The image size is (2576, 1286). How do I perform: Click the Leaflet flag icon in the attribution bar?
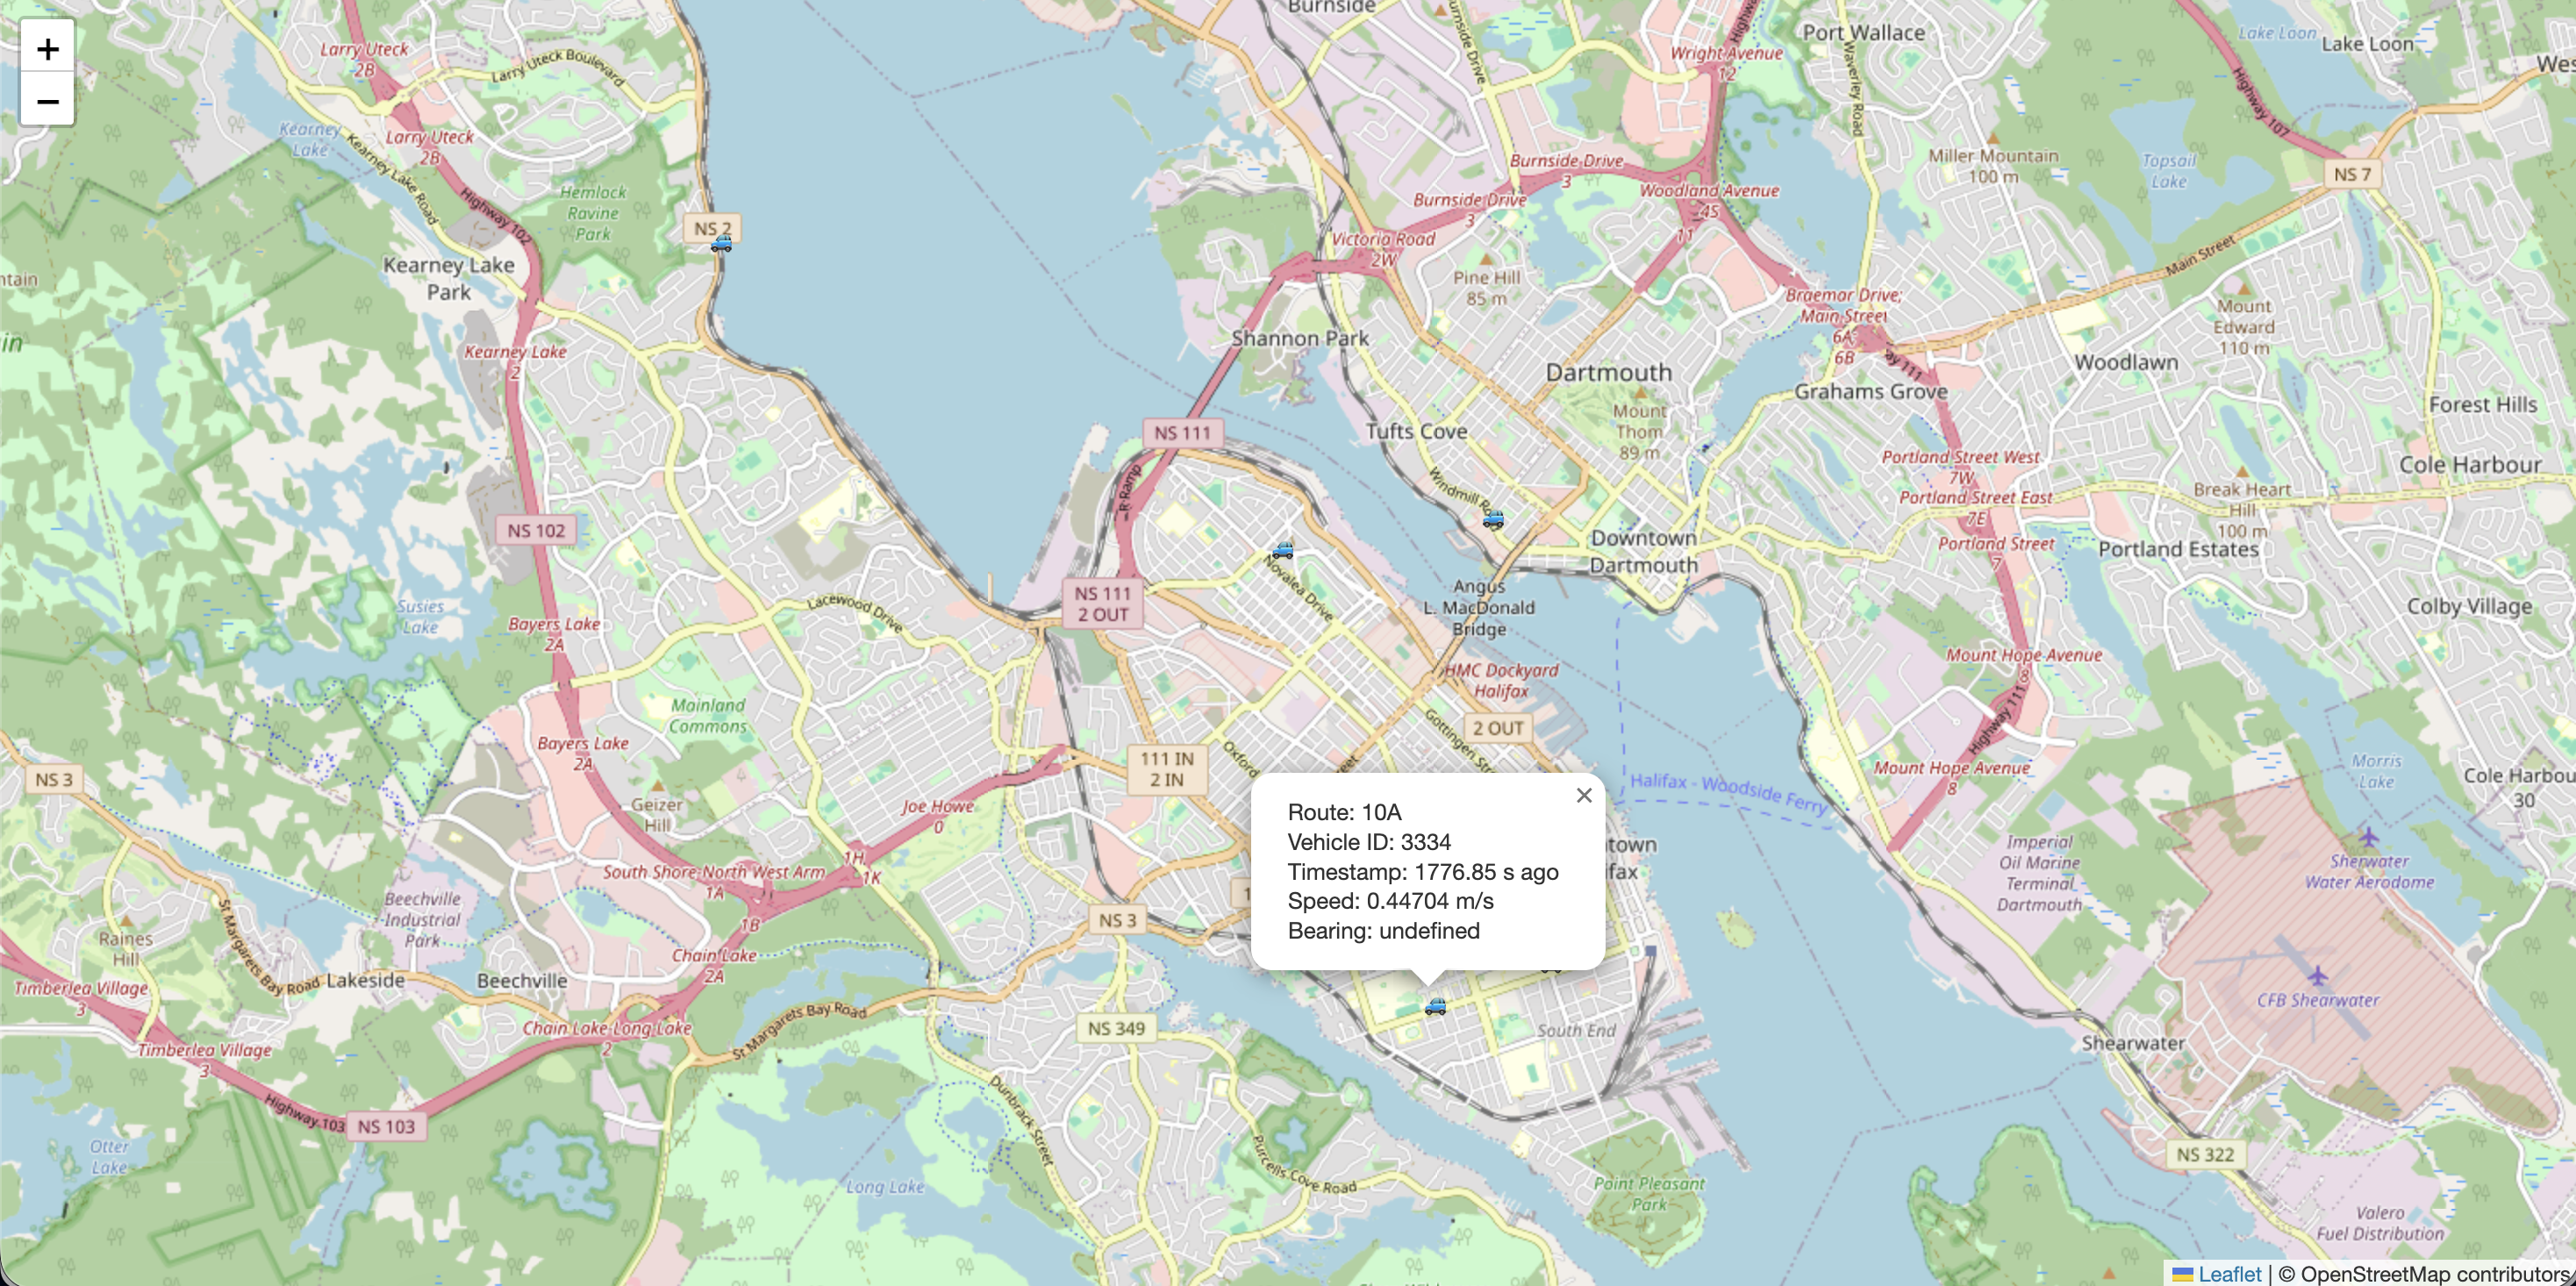(2185, 1274)
